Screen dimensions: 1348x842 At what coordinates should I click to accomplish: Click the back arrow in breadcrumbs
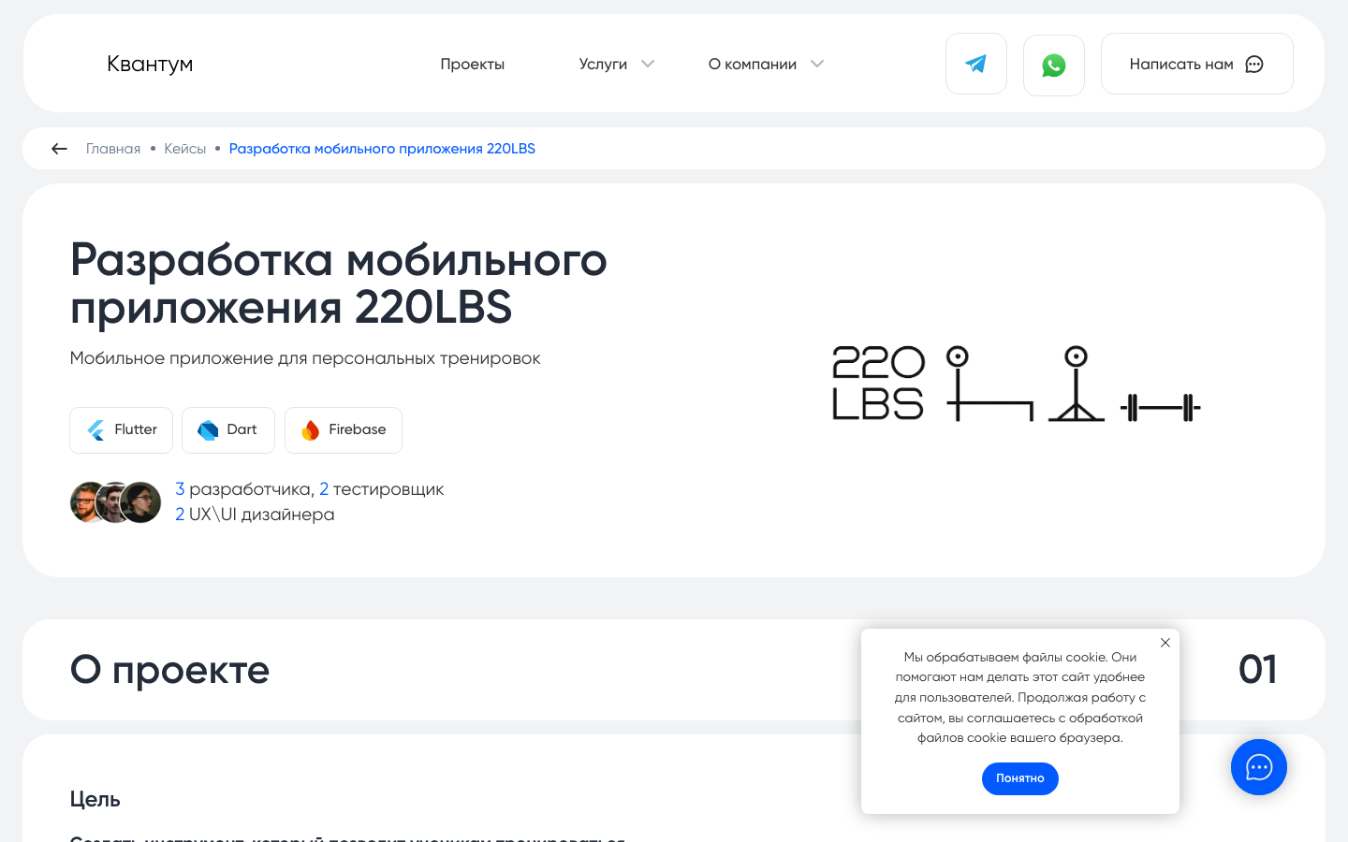coord(59,149)
